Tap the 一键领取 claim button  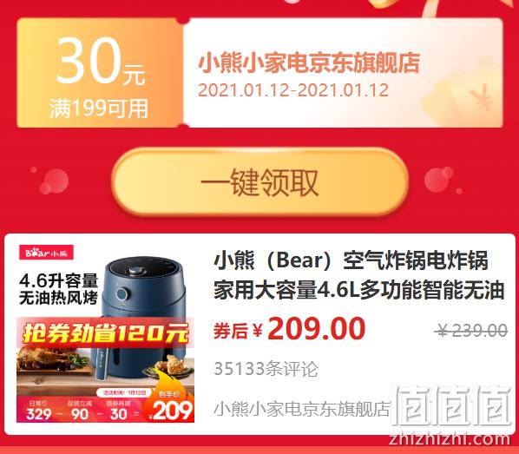(259, 181)
